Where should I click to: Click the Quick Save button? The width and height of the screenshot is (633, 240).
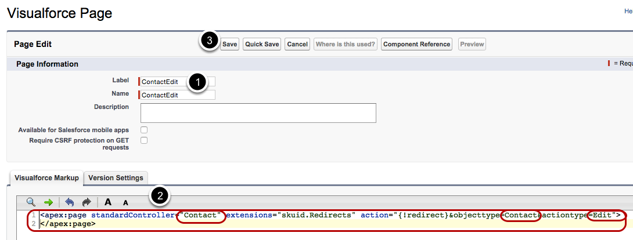coord(262,44)
